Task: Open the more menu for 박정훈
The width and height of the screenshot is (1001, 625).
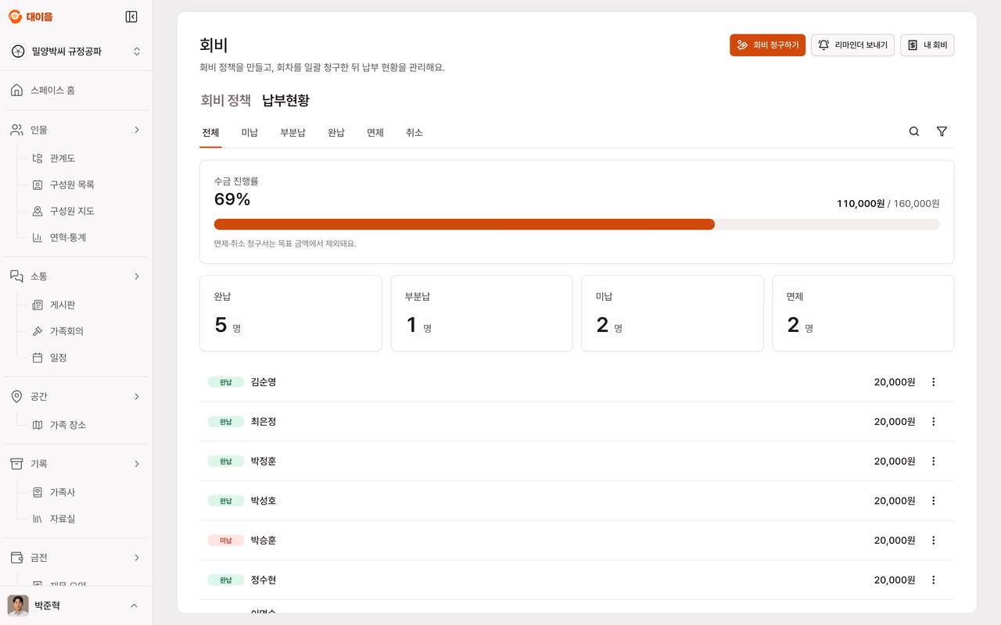Action: (933, 461)
